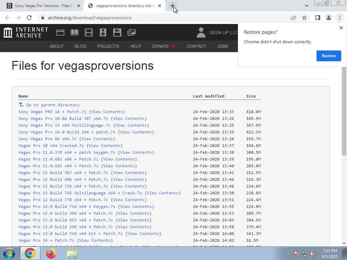This screenshot has width=347, height=260.
Task: Click the muted volume tray icon
Action: click(x=313, y=254)
